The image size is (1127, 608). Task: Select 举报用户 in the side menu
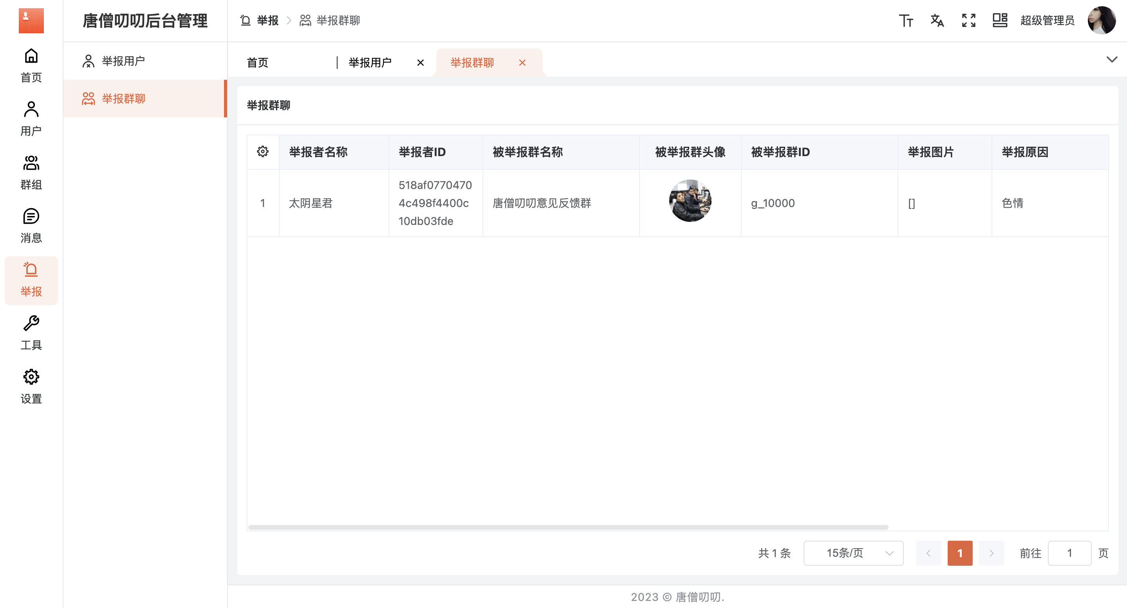click(x=123, y=61)
